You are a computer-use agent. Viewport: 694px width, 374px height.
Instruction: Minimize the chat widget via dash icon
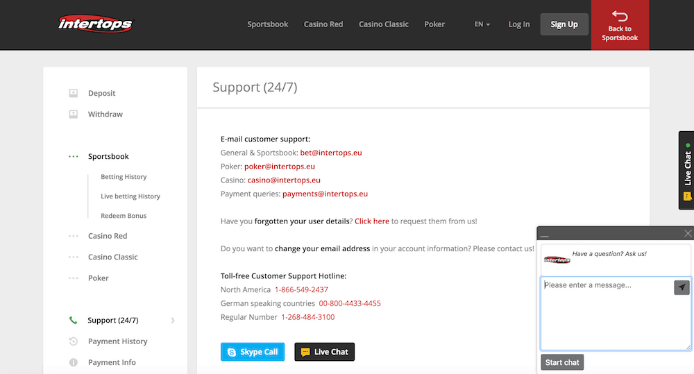pos(544,235)
